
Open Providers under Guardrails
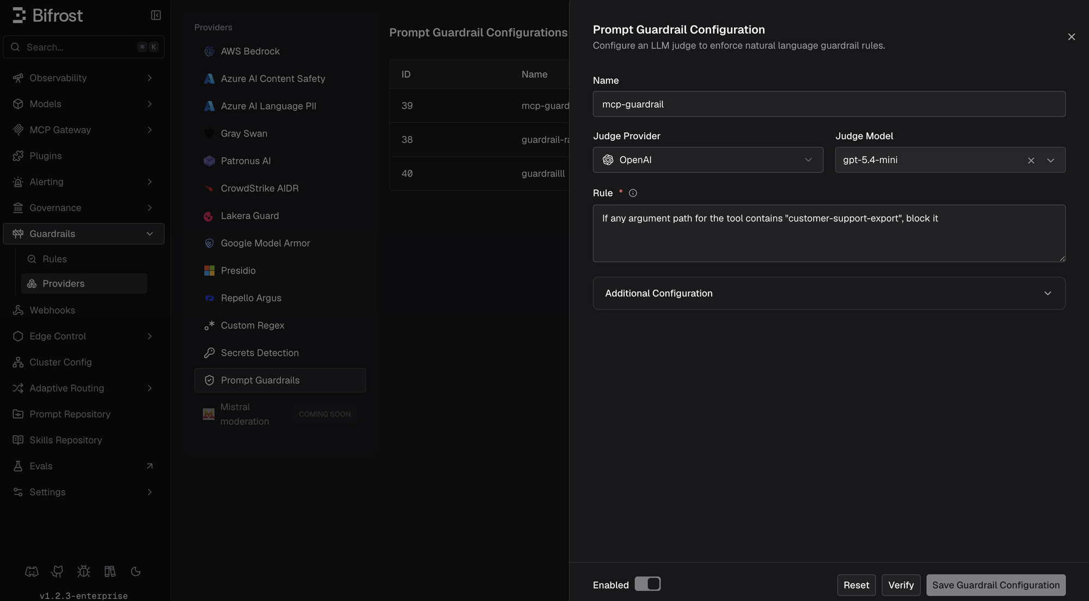click(84, 283)
